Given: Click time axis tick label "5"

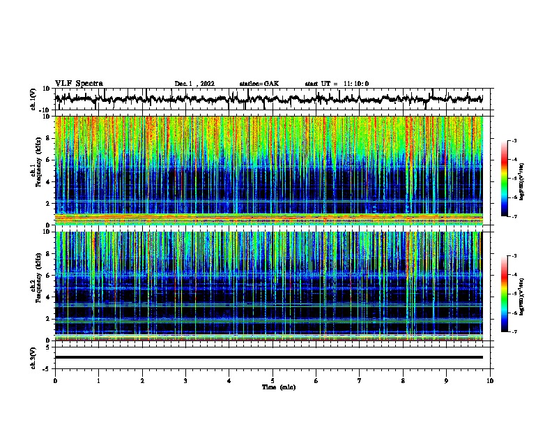Looking at the screenshot, I should (273, 381).
